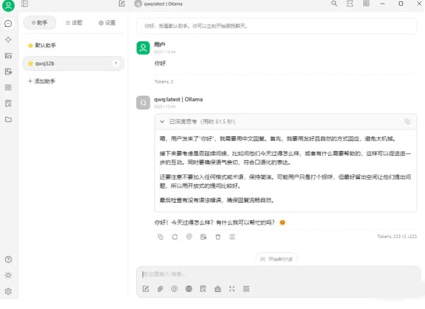425x309 pixels.
Task: Click the @ icon in the input toolbar
Action: [x=174, y=288]
